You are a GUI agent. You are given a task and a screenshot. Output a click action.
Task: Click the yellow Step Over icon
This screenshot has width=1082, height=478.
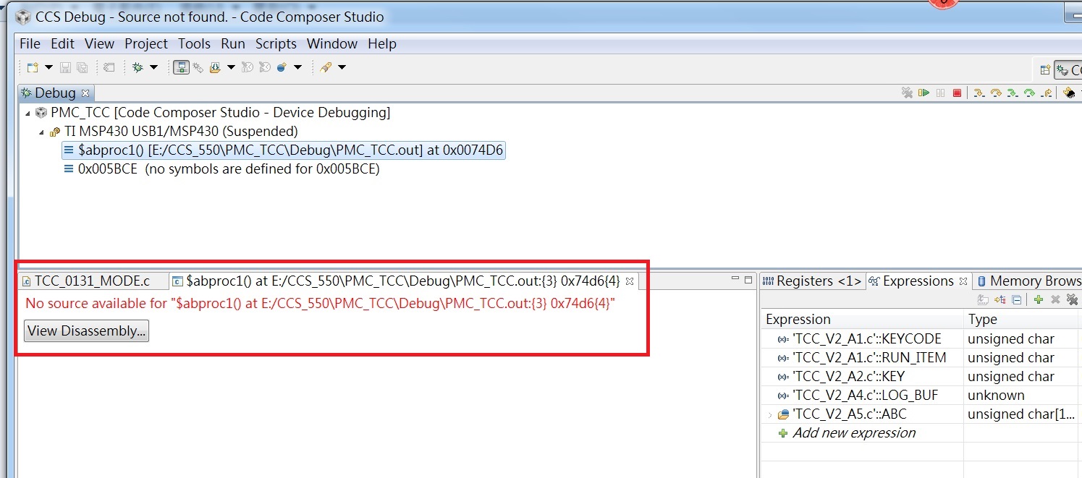996,93
